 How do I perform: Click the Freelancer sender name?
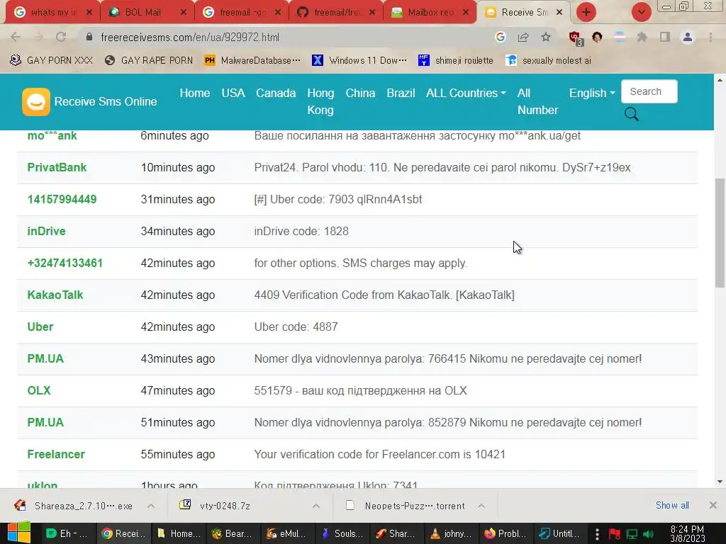tap(56, 454)
